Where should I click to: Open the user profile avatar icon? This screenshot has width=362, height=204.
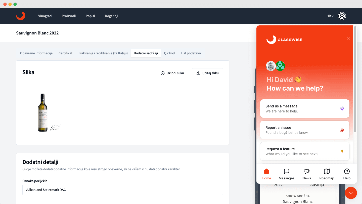(342, 16)
